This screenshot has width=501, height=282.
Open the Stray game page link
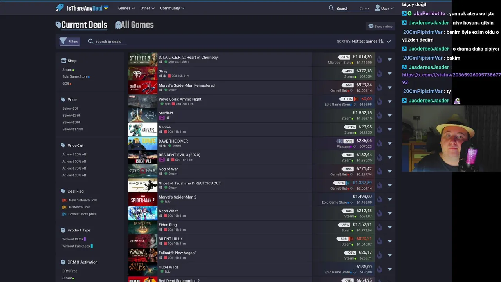[x=163, y=71]
